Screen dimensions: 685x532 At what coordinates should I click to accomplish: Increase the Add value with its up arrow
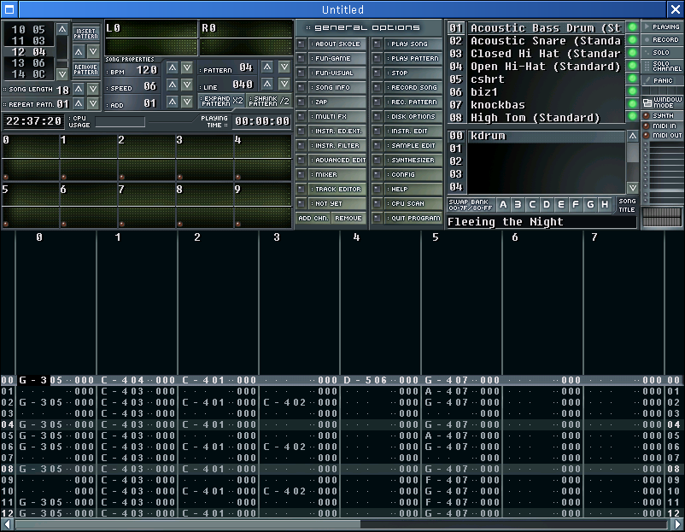click(x=173, y=102)
